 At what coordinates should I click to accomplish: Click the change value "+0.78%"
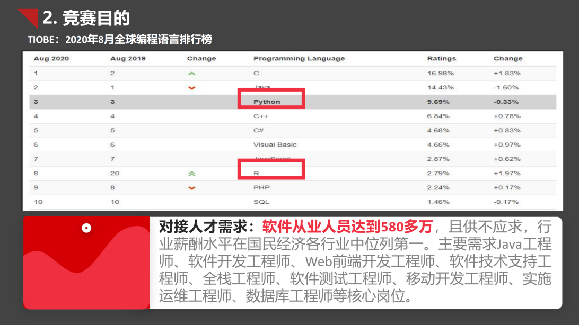(507, 116)
